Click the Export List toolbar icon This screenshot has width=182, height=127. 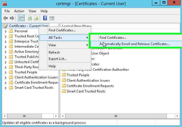click(36, 18)
